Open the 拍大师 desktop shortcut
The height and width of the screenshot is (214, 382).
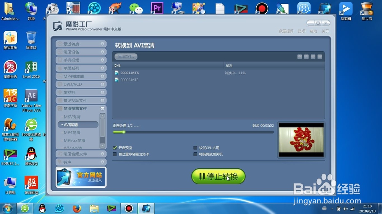367,11
